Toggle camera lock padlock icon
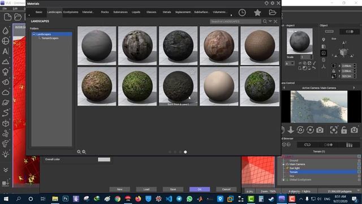Image resolution: width=362 pixels, height=204 pixels. (x=344, y=130)
